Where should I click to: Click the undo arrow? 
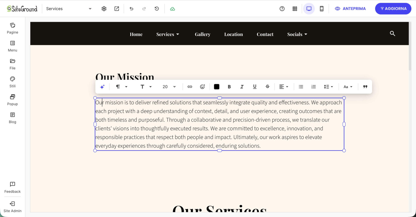pyautogui.click(x=131, y=9)
